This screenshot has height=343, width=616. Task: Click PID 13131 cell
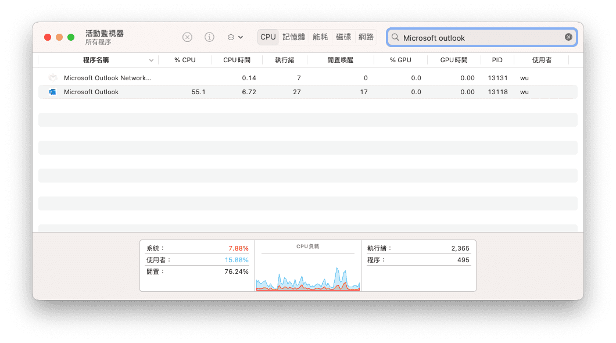pyautogui.click(x=498, y=78)
